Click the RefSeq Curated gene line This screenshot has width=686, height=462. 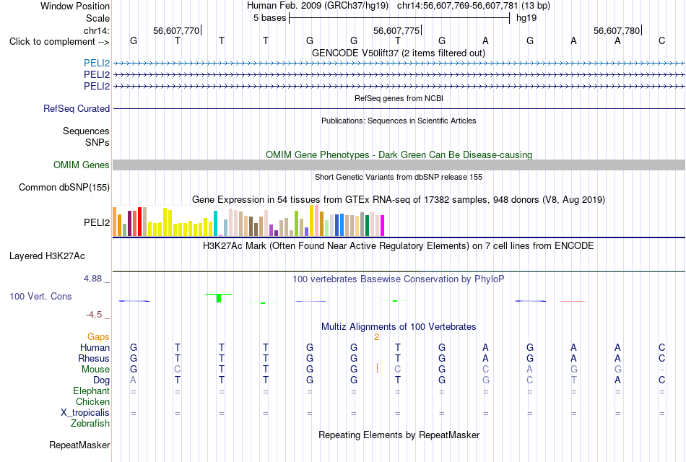click(x=399, y=108)
